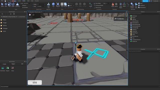Viewport: 160px width, 90px height.
Task: Toggle Show Welds option
Action: [97, 3]
